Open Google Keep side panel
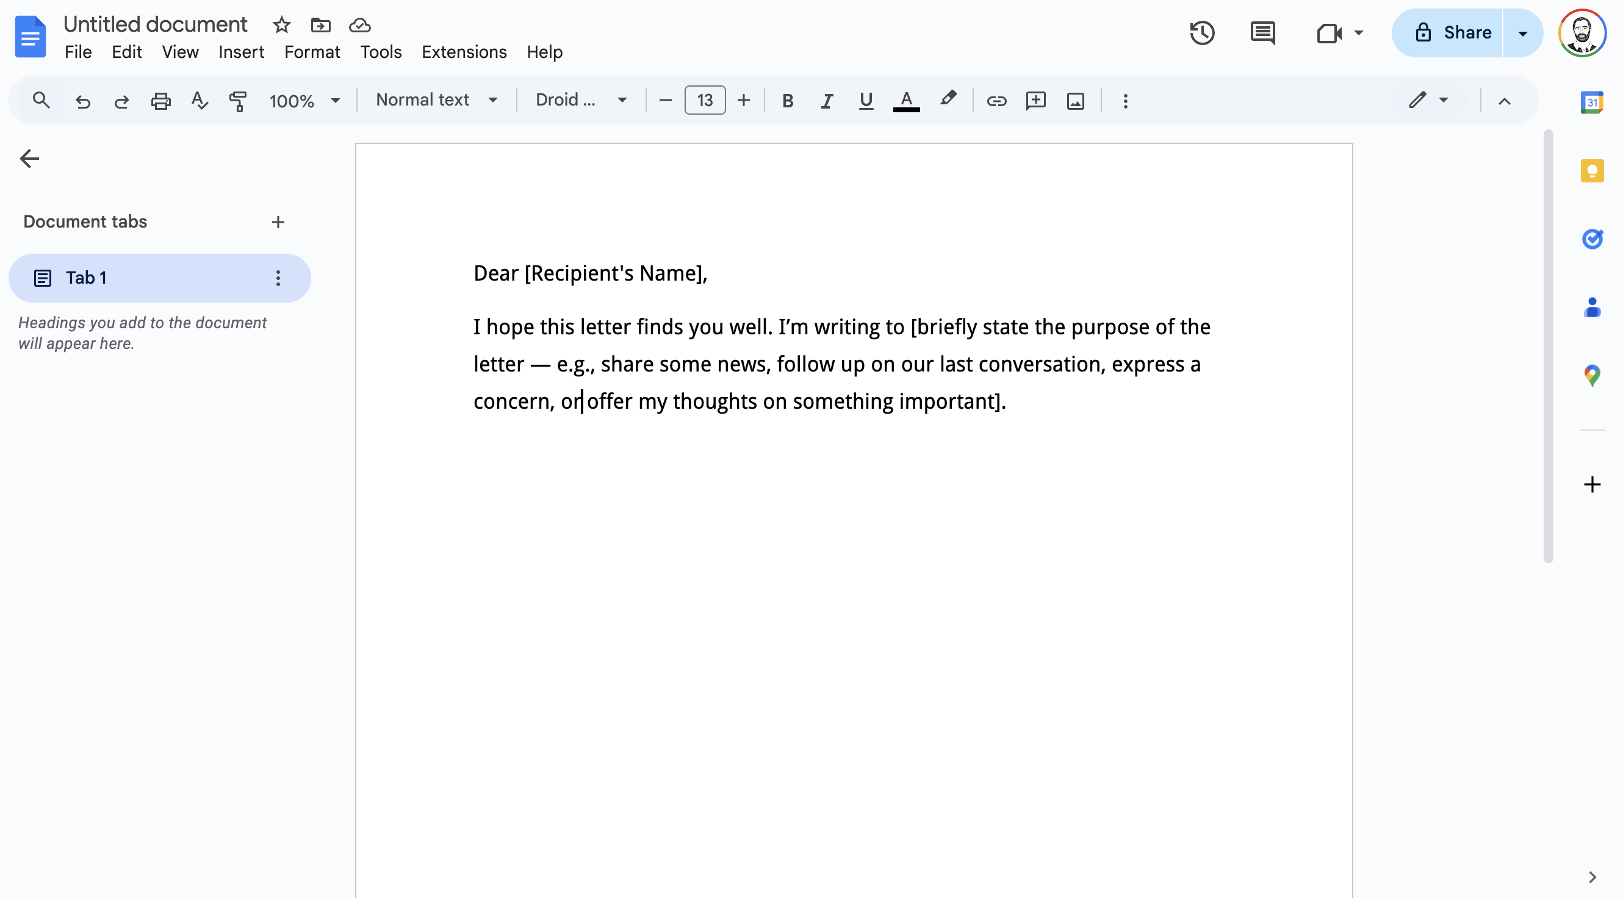1623x898 pixels. click(1591, 171)
